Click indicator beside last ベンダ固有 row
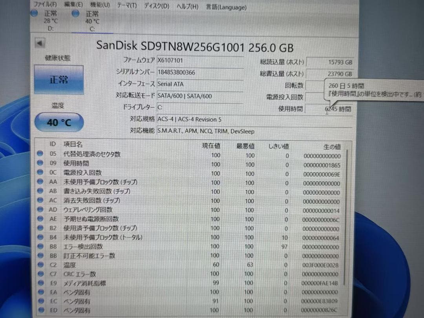Viewport: 424px width, 318px height. tap(40, 310)
